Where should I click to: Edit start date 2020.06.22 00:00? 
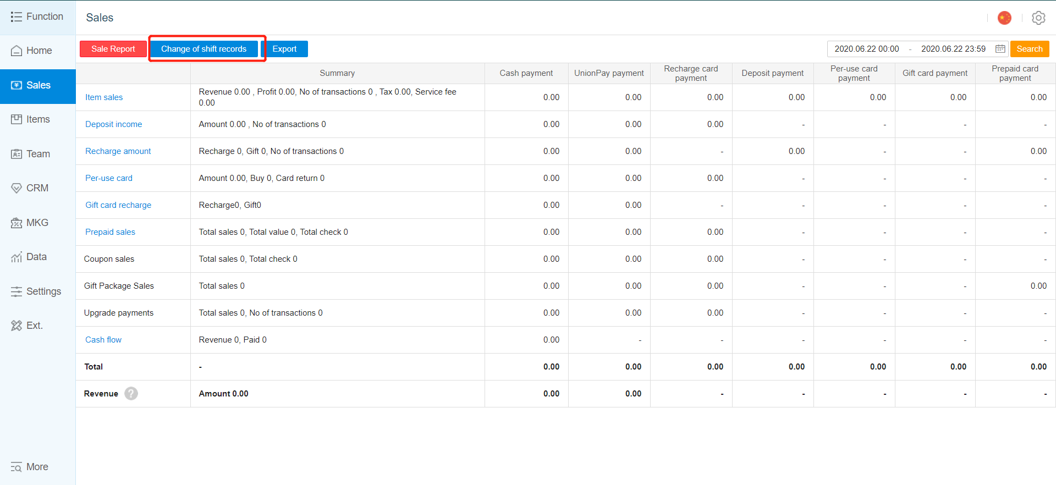pyautogui.click(x=867, y=49)
